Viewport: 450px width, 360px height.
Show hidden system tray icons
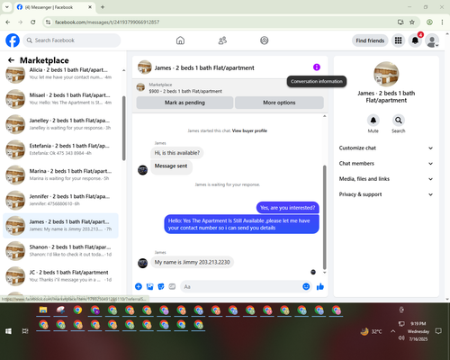click(x=392, y=331)
